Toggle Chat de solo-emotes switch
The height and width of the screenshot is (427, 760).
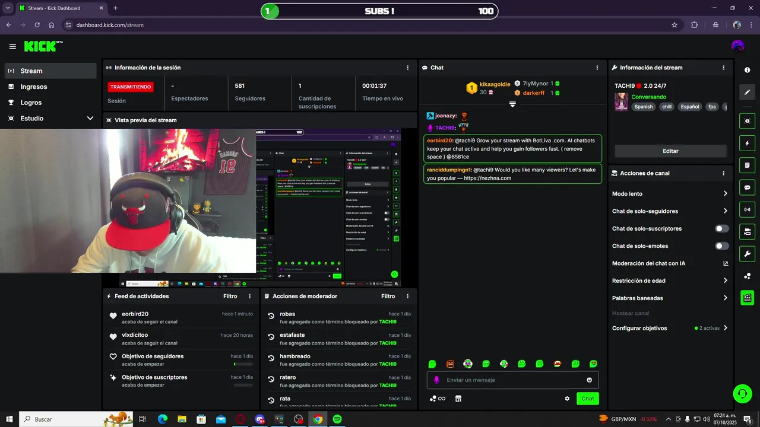(x=722, y=246)
